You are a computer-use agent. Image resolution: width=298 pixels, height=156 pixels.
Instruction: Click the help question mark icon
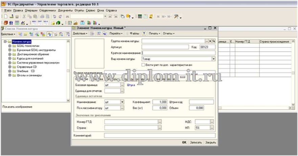point(144,34)
